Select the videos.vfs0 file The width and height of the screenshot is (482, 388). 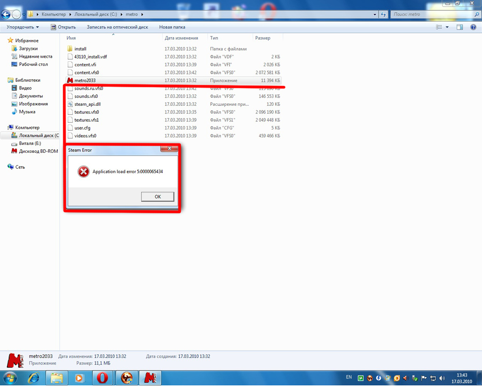click(x=174, y=136)
